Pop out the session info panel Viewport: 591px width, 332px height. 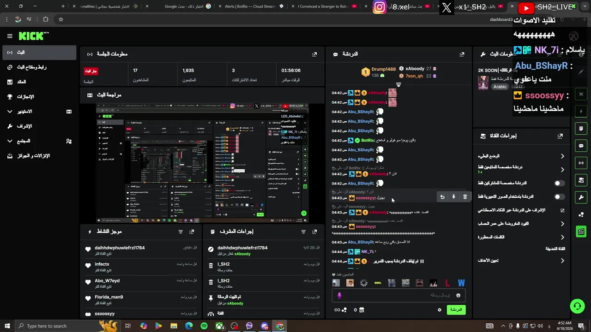(x=314, y=54)
